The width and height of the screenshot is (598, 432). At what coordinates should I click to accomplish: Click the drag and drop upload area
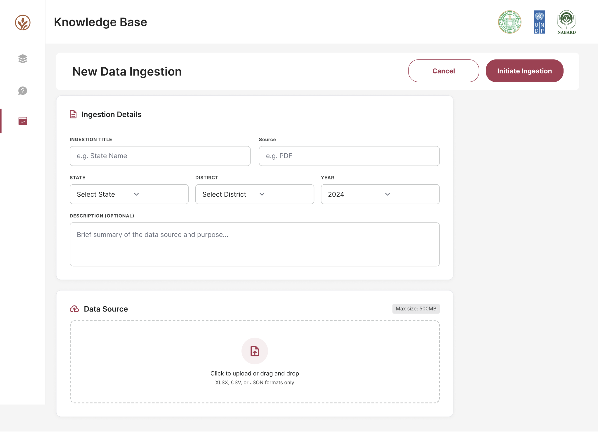coord(255,362)
